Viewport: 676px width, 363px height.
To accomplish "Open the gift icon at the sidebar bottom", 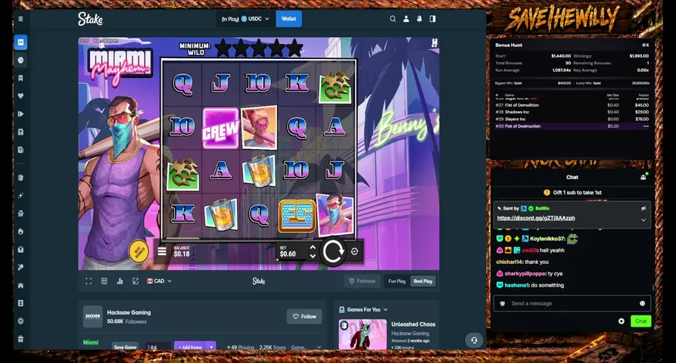I will tap(20, 339).
